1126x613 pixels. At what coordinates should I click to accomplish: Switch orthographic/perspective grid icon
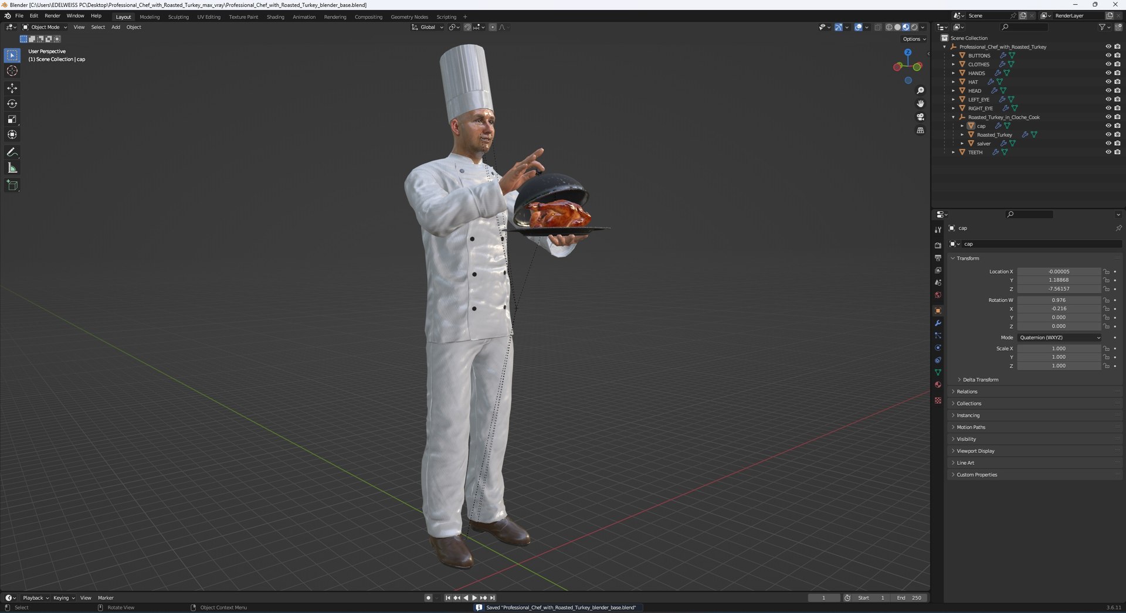(920, 130)
